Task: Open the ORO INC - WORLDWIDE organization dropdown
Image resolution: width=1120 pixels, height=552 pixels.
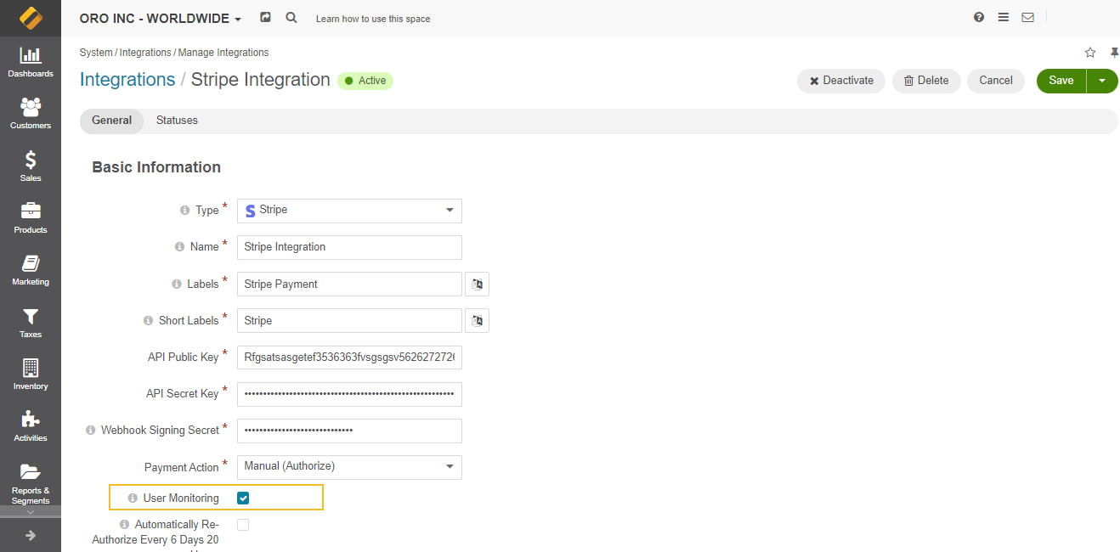Action: tap(161, 18)
